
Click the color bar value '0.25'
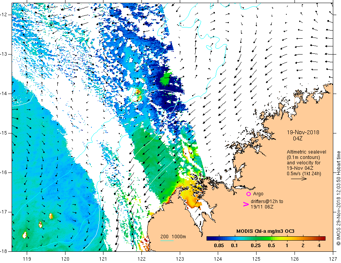point(255,246)
